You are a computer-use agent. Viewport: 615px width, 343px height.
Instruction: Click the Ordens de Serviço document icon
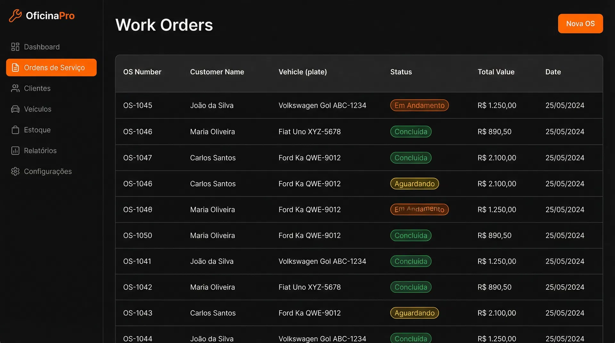tap(15, 68)
